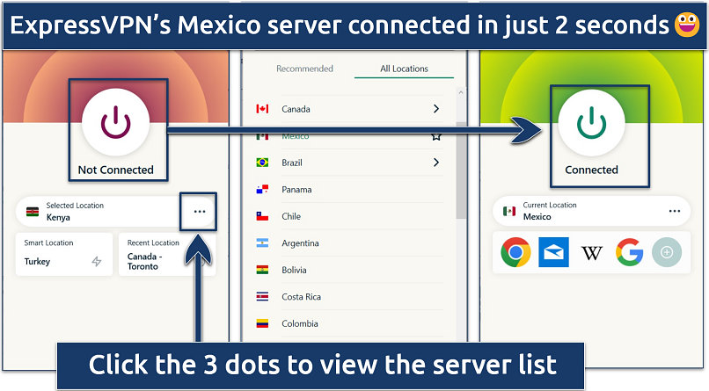Expand Brazil server locations chevron
Screen dimensions: 709x391
point(436,163)
